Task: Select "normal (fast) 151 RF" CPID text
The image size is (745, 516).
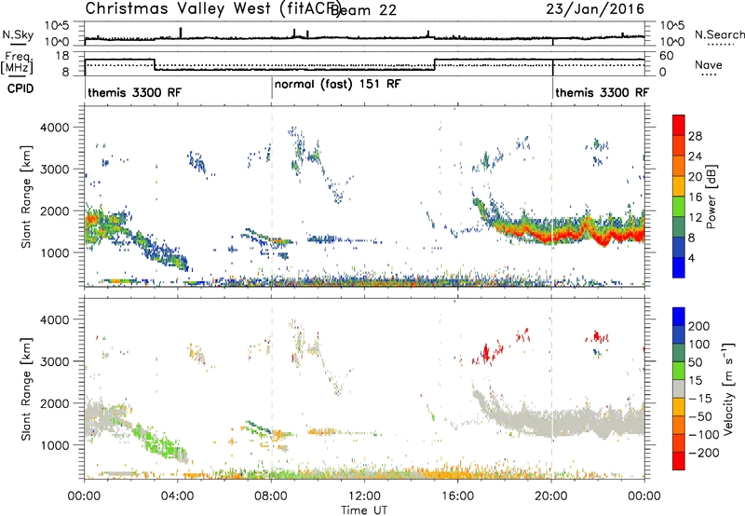Action: click(x=338, y=84)
